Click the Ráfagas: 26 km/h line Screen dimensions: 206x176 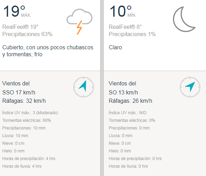click(130, 101)
